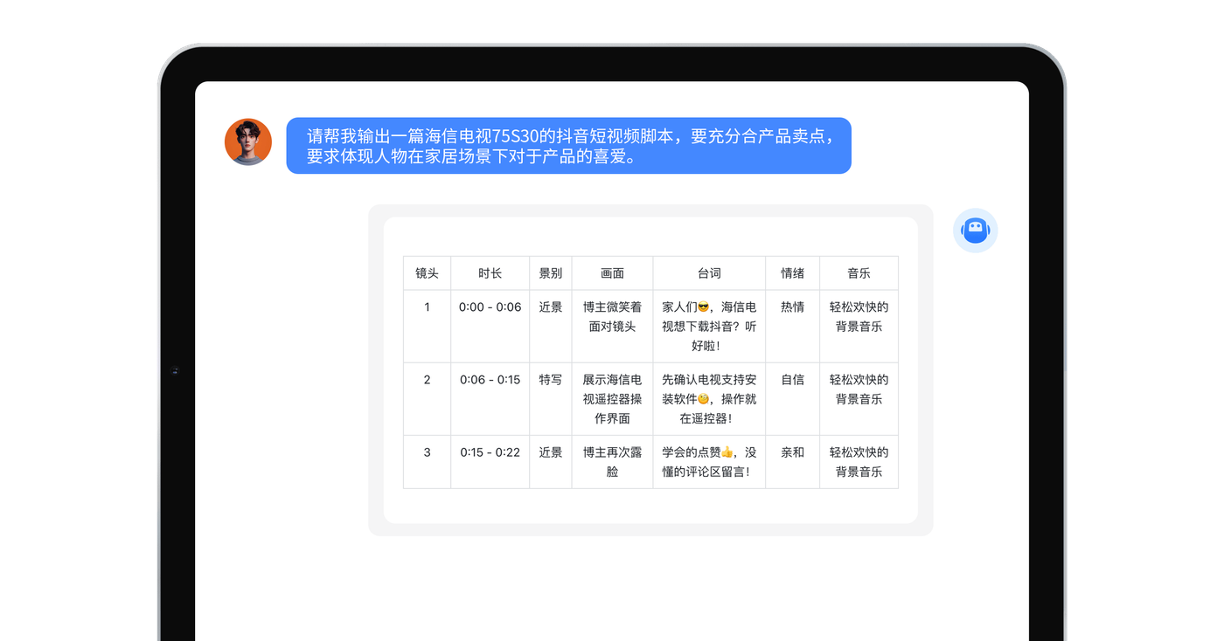Image resolution: width=1224 pixels, height=641 pixels.
Task: Click the 0:15 - 0:22 duration cell
Action: click(490, 462)
